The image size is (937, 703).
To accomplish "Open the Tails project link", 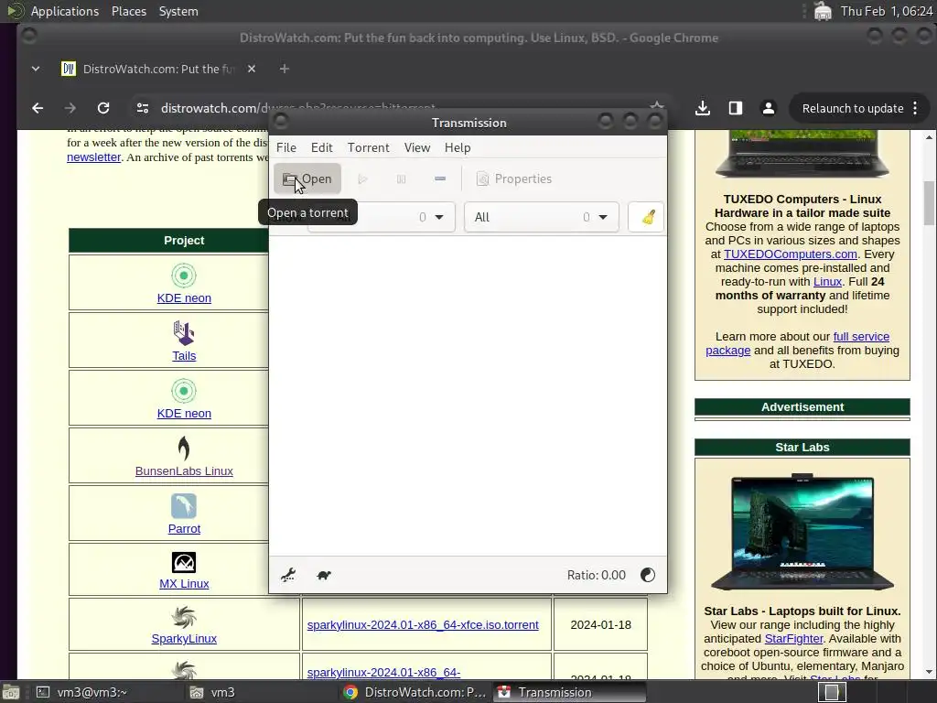I will (x=184, y=356).
